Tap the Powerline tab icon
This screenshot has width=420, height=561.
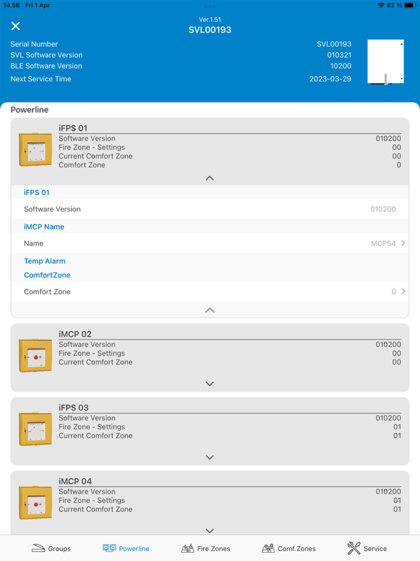109,548
